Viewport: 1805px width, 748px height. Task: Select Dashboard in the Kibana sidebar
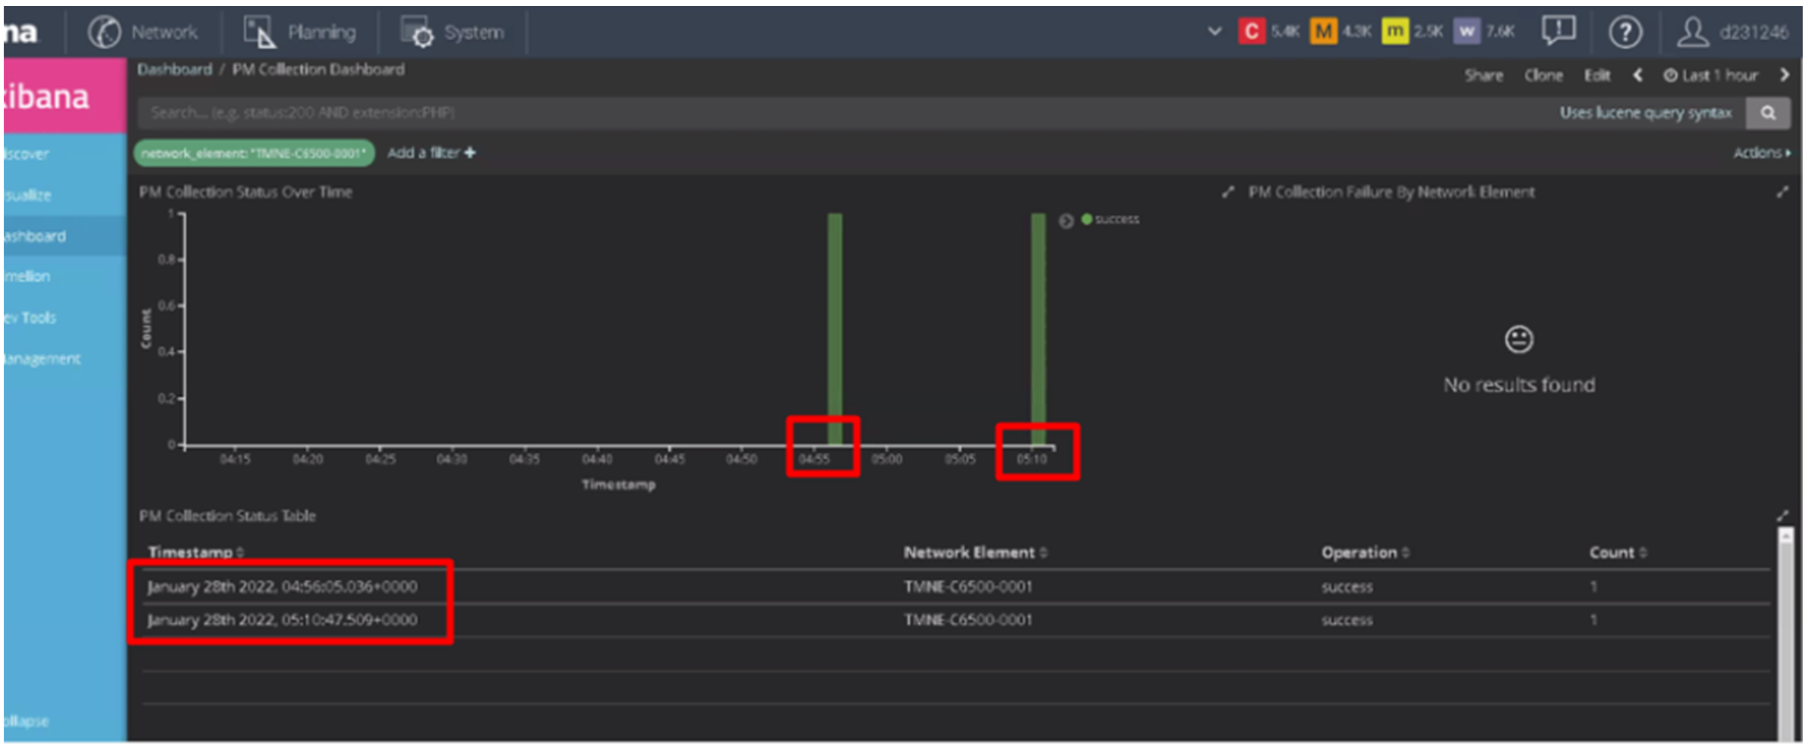click(35, 236)
